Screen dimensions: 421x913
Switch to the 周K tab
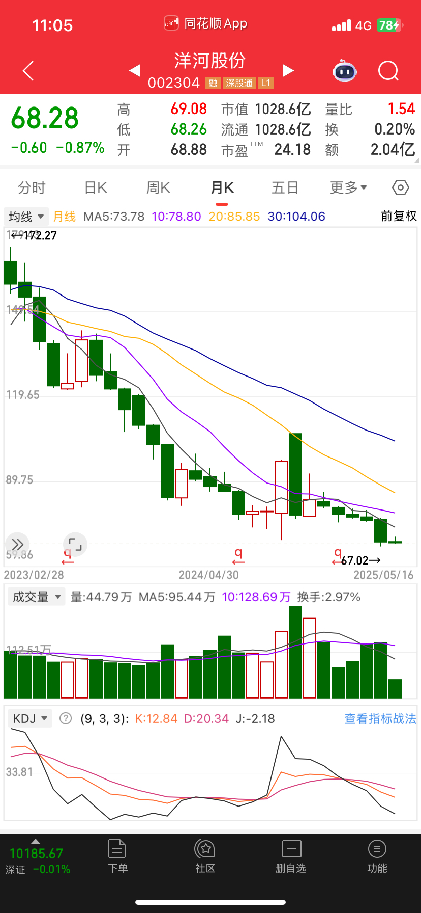pos(158,187)
